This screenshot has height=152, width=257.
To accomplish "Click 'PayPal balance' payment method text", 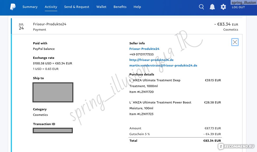I will [44, 49].
